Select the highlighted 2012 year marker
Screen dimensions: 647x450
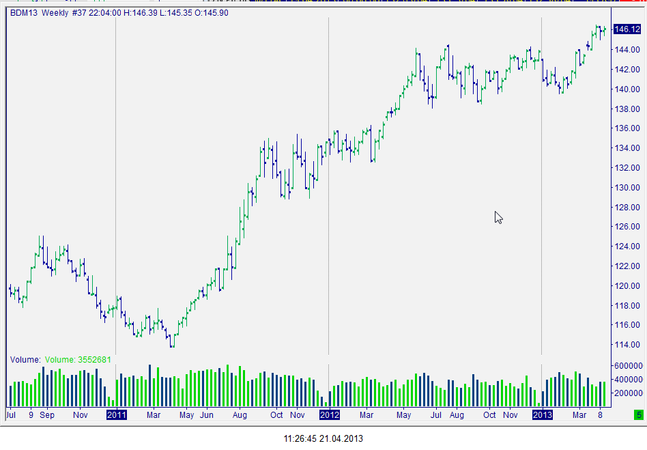click(330, 415)
